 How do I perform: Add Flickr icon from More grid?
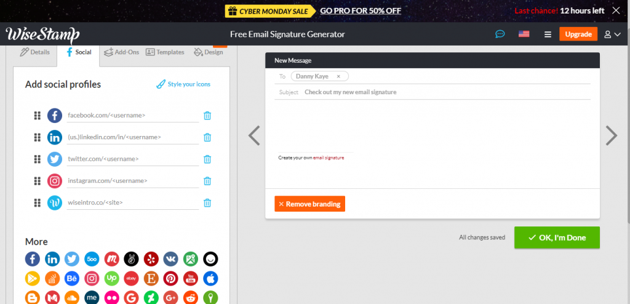point(112,297)
